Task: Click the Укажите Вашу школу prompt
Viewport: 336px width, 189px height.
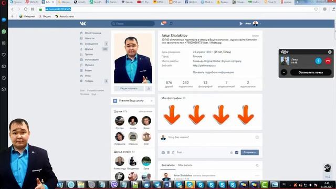Action: pyautogui.click(x=132, y=101)
